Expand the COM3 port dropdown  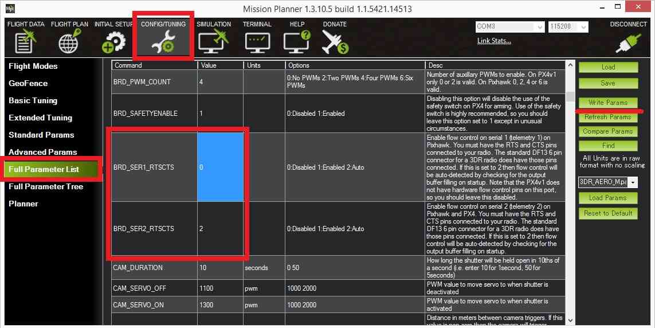(x=540, y=27)
